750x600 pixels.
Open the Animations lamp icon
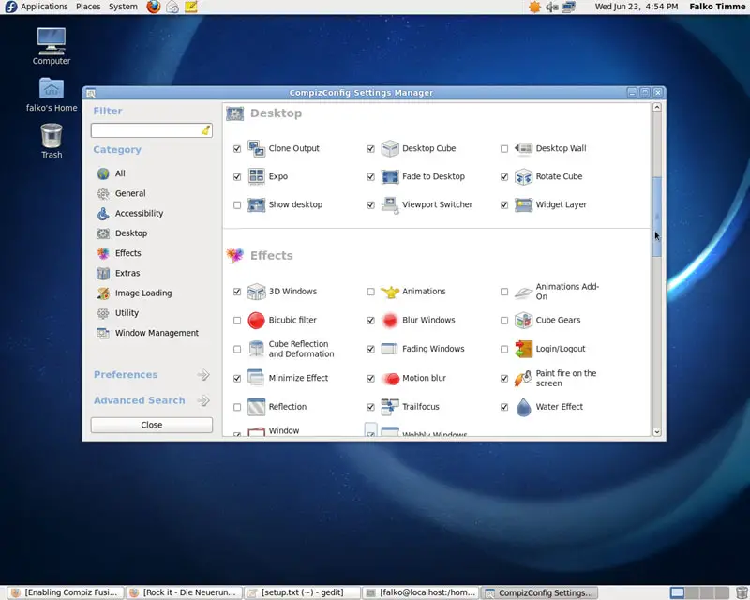(x=390, y=292)
